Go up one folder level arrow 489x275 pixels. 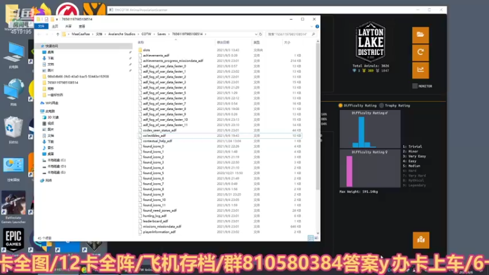point(57,34)
